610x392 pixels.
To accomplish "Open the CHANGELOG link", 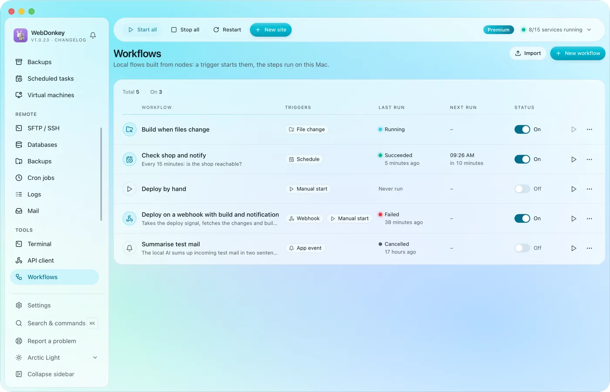I will pos(70,40).
